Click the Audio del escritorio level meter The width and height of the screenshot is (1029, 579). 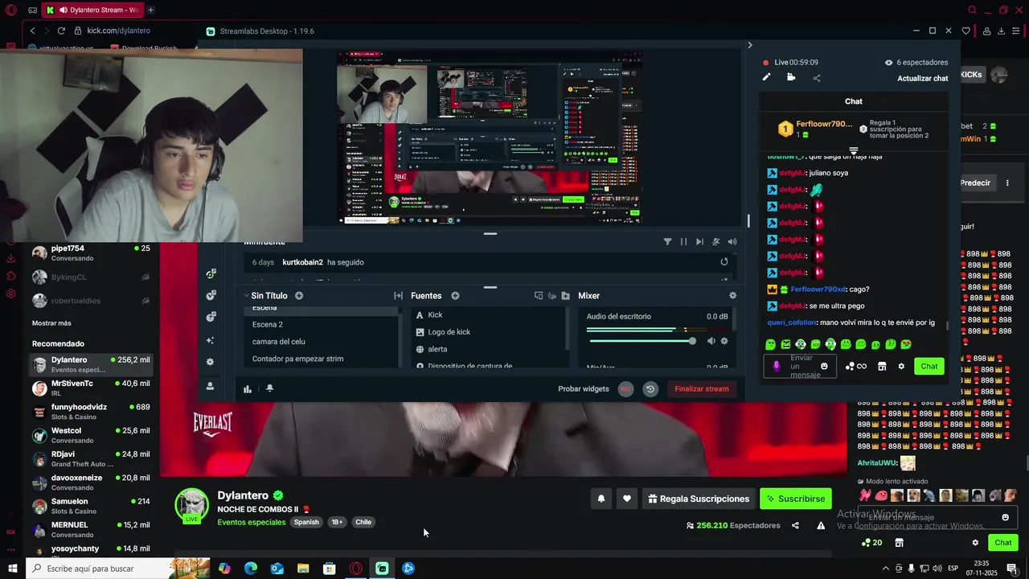click(x=657, y=330)
